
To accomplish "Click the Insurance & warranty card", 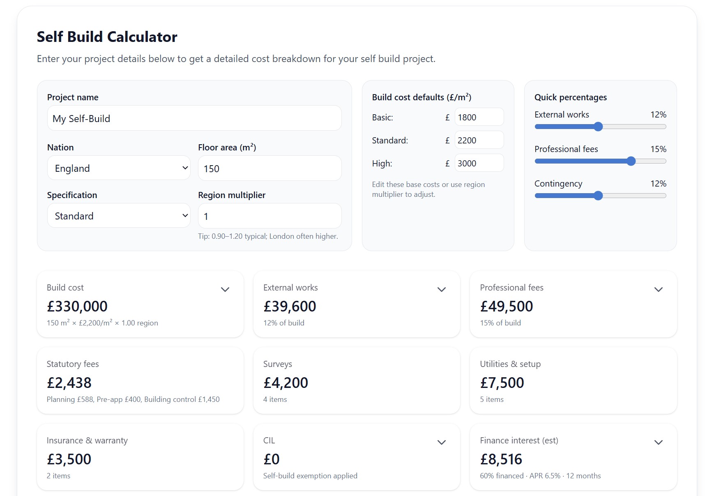I will pos(140,457).
